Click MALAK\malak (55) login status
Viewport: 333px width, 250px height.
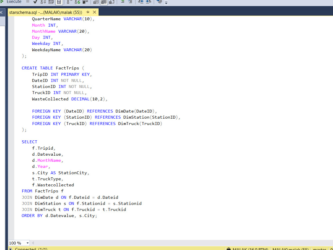pyautogui.click(x=290, y=249)
